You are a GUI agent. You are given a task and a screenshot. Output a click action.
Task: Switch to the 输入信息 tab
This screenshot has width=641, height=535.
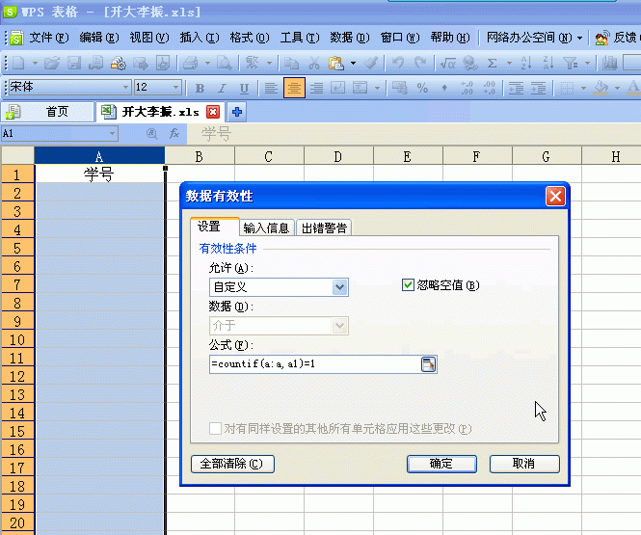267,227
